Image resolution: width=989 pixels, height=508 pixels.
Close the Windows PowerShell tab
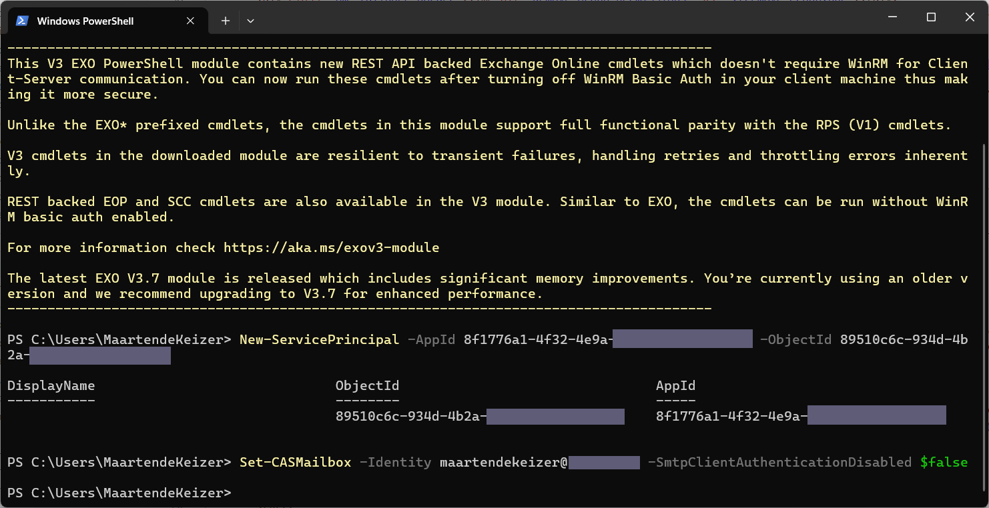[x=190, y=21]
